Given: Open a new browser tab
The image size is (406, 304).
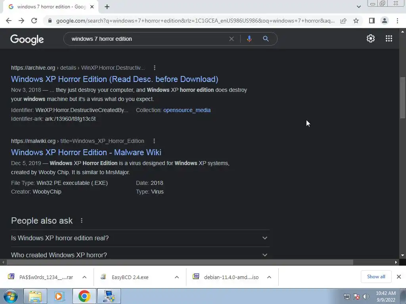Looking at the screenshot, I should [x=107, y=7].
